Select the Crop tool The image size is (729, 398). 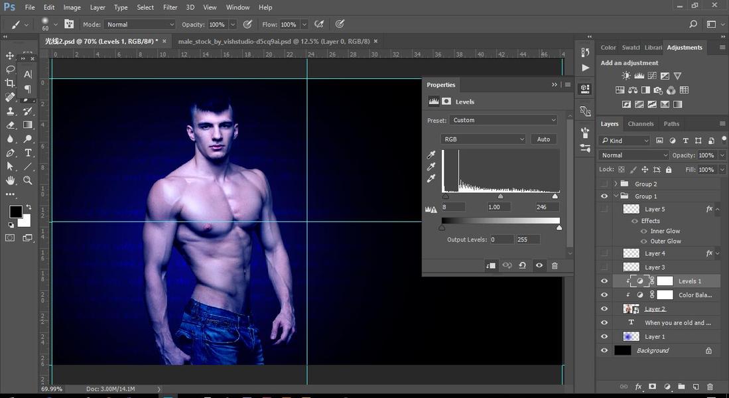10,83
